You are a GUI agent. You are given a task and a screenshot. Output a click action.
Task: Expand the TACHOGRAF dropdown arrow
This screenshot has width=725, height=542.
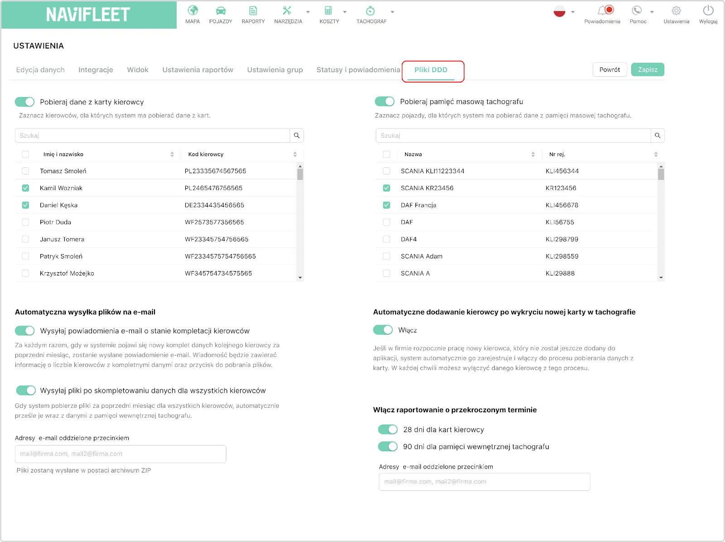coord(392,12)
